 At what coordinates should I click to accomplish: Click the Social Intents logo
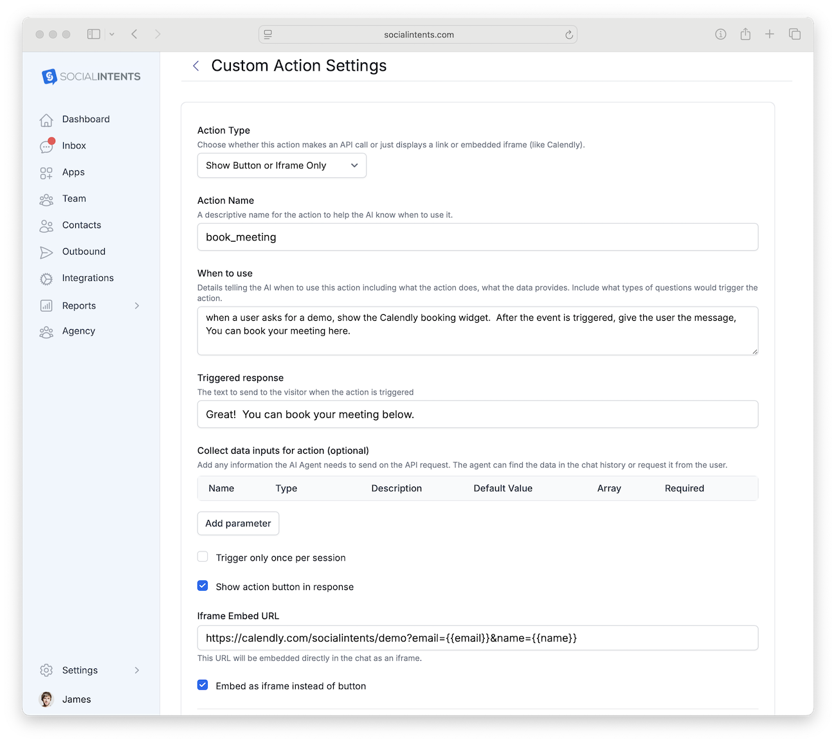(91, 76)
